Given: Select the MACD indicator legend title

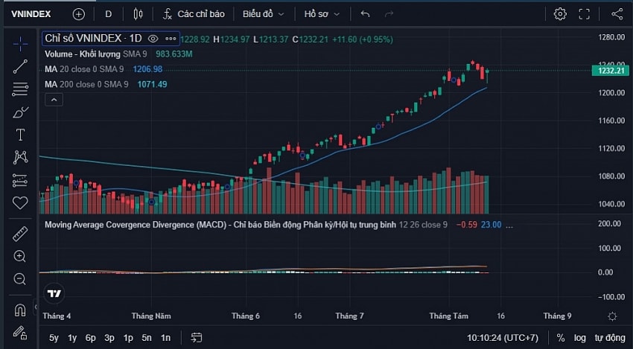Looking at the screenshot, I should coord(220,225).
